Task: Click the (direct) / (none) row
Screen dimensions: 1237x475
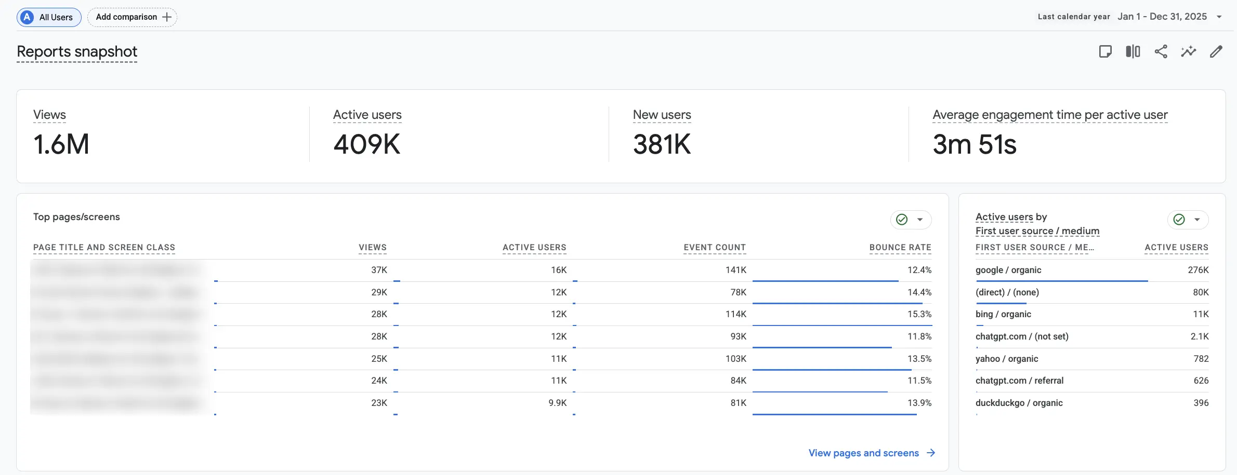Action: [x=1092, y=292]
